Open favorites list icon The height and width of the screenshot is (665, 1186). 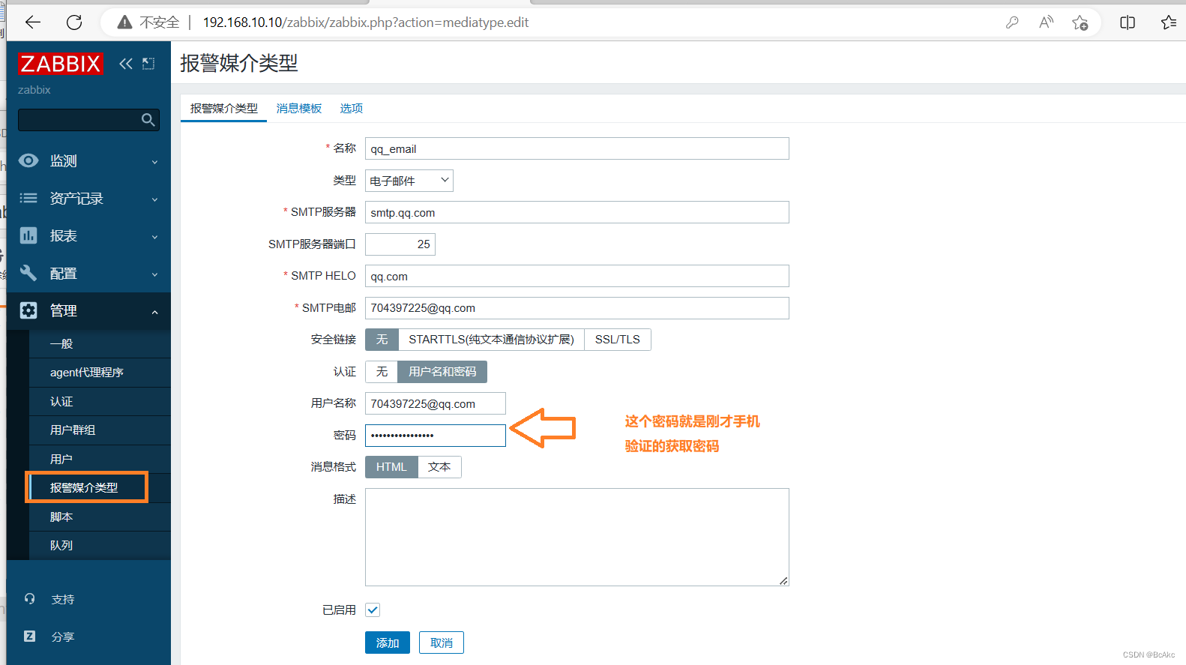(x=1168, y=22)
